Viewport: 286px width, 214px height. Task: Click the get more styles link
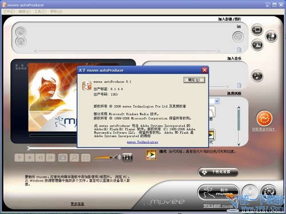pos(263,129)
